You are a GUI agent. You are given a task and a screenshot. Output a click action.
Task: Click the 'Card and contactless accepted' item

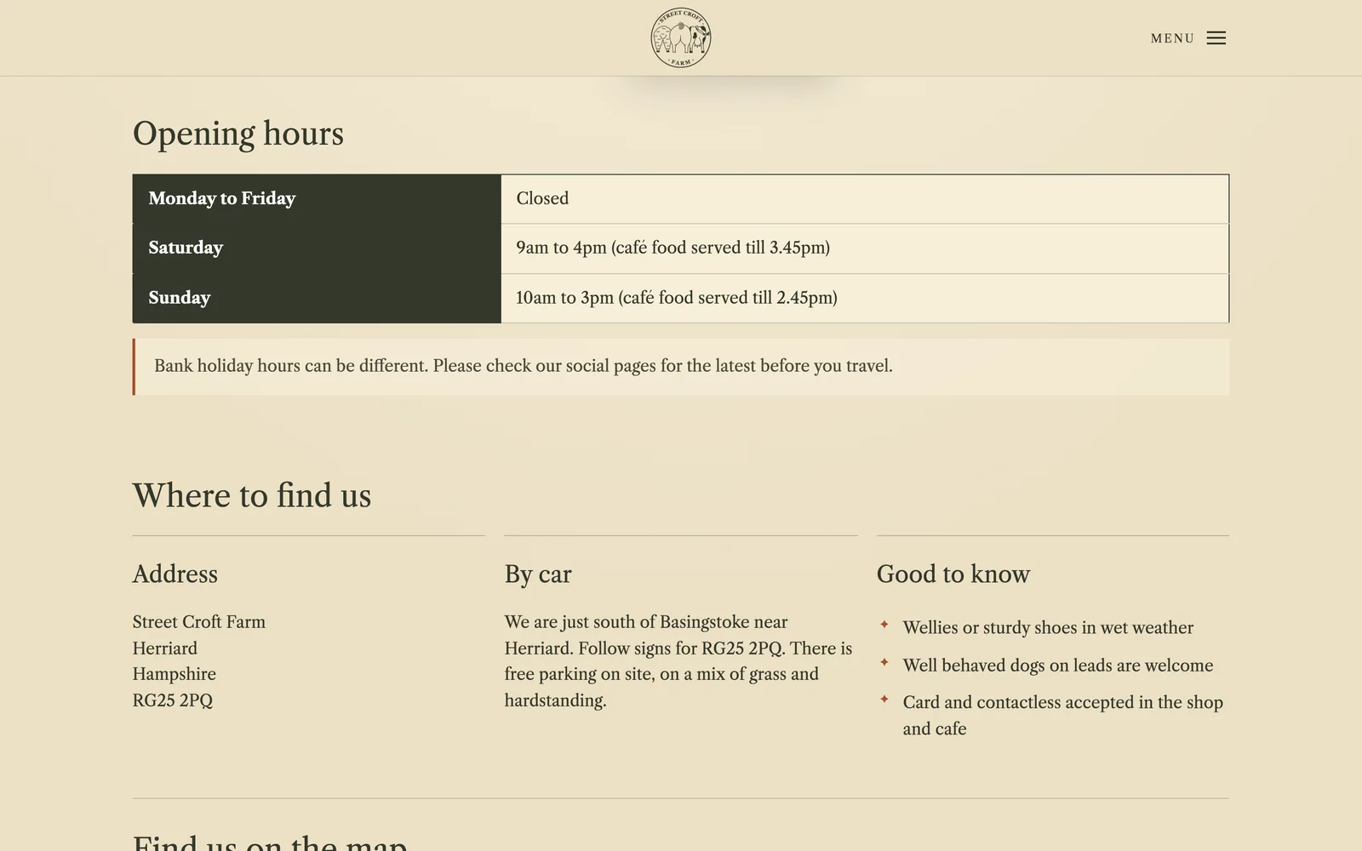[x=1063, y=716]
